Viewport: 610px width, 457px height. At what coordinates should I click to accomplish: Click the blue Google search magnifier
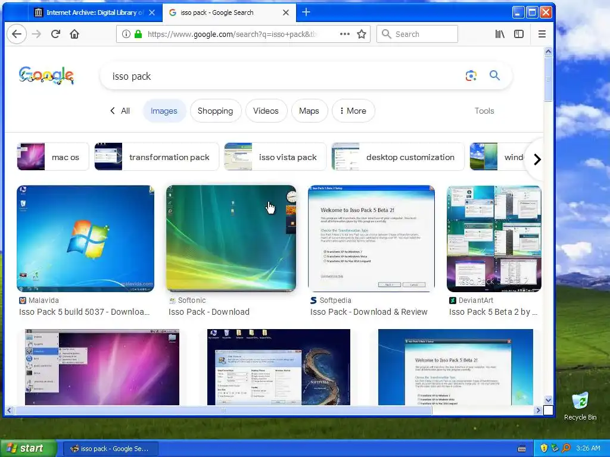coord(494,76)
